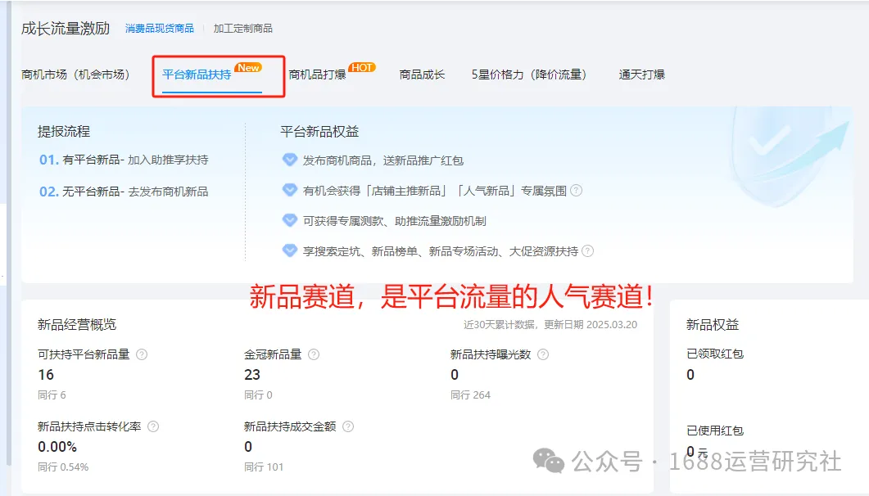Click 同行 101 under 成交金额

click(264, 467)
